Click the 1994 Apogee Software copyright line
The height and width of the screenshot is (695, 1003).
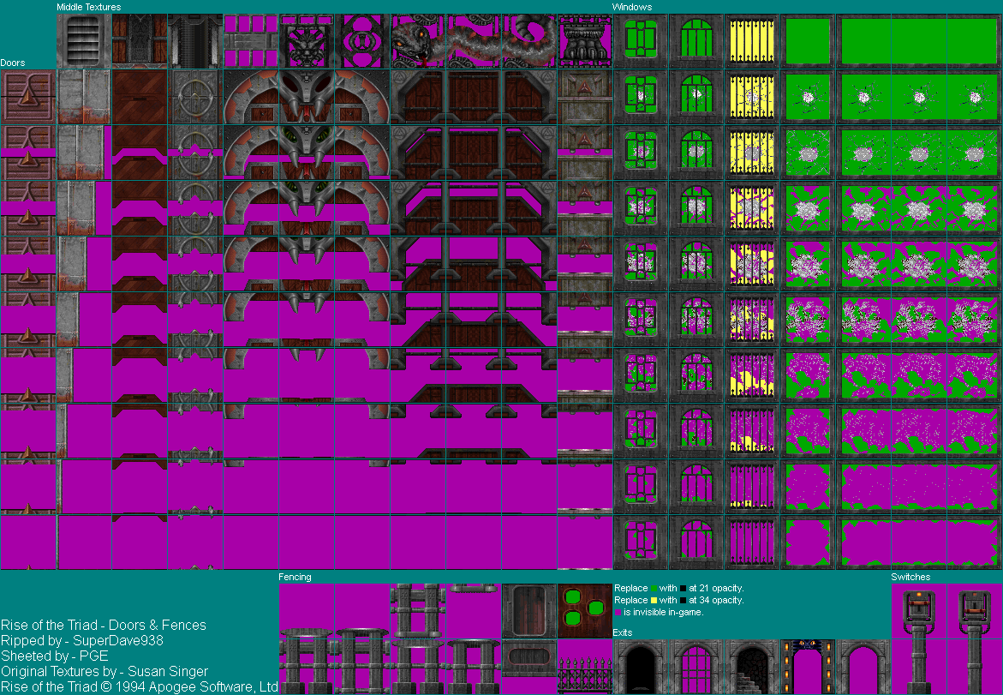pos(140,686)
